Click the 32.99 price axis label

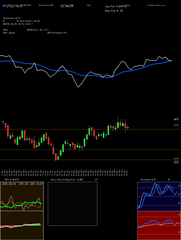(176, 159)
